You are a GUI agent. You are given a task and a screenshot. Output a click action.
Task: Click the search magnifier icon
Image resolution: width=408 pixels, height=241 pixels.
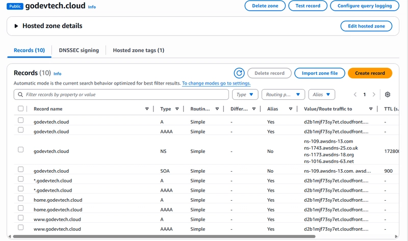pyautogui.click(x=20, y=95)
